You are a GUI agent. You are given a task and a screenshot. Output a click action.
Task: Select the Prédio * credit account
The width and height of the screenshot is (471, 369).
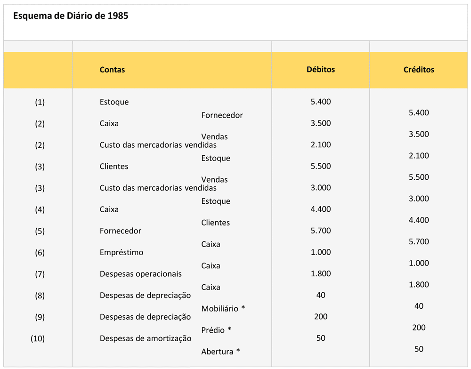[x=216, y=330]
